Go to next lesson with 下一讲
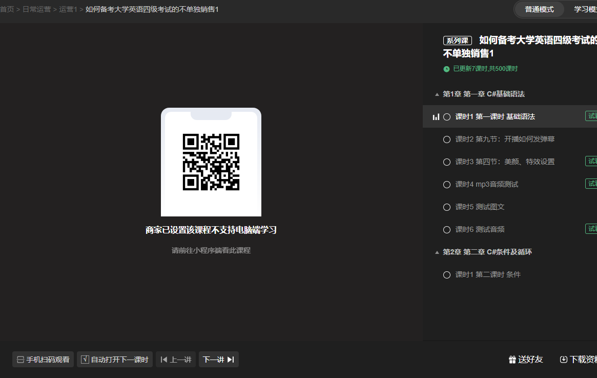This screenshot has height=378, width=597. pos(218,360)
